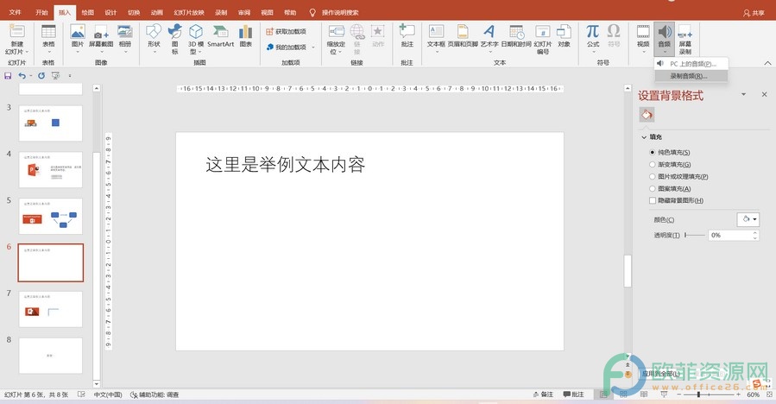The height and width of the screenshot is (404, 776).
Task: Choose Audio on My PC (PC 上的音频)
Action: point(691,64)
